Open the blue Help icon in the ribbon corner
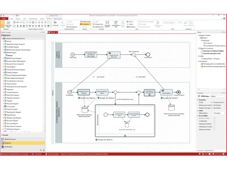The height and width of the screenshot is (170, 227). (224, 19)
